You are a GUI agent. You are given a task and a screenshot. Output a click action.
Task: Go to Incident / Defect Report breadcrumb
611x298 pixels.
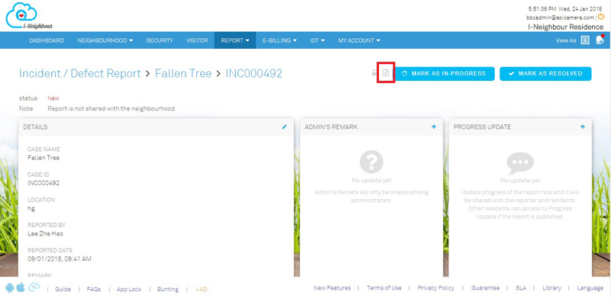(80, 73)
